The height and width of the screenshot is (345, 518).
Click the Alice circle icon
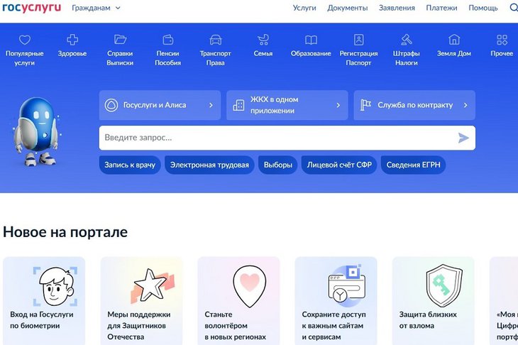(111, 105)
